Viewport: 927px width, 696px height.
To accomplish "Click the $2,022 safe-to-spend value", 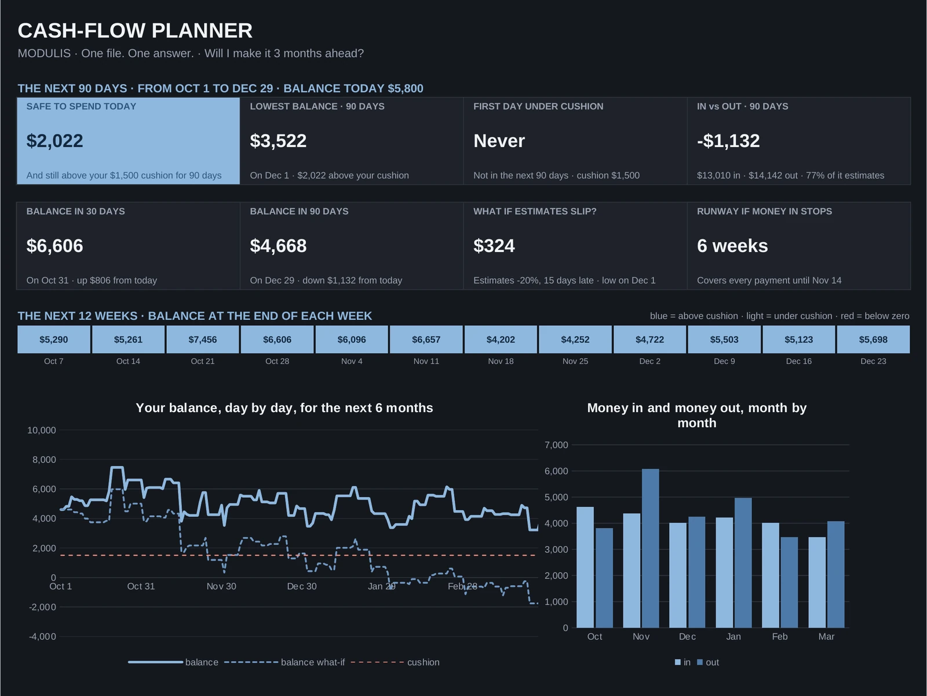I will [x=54, y=141].
